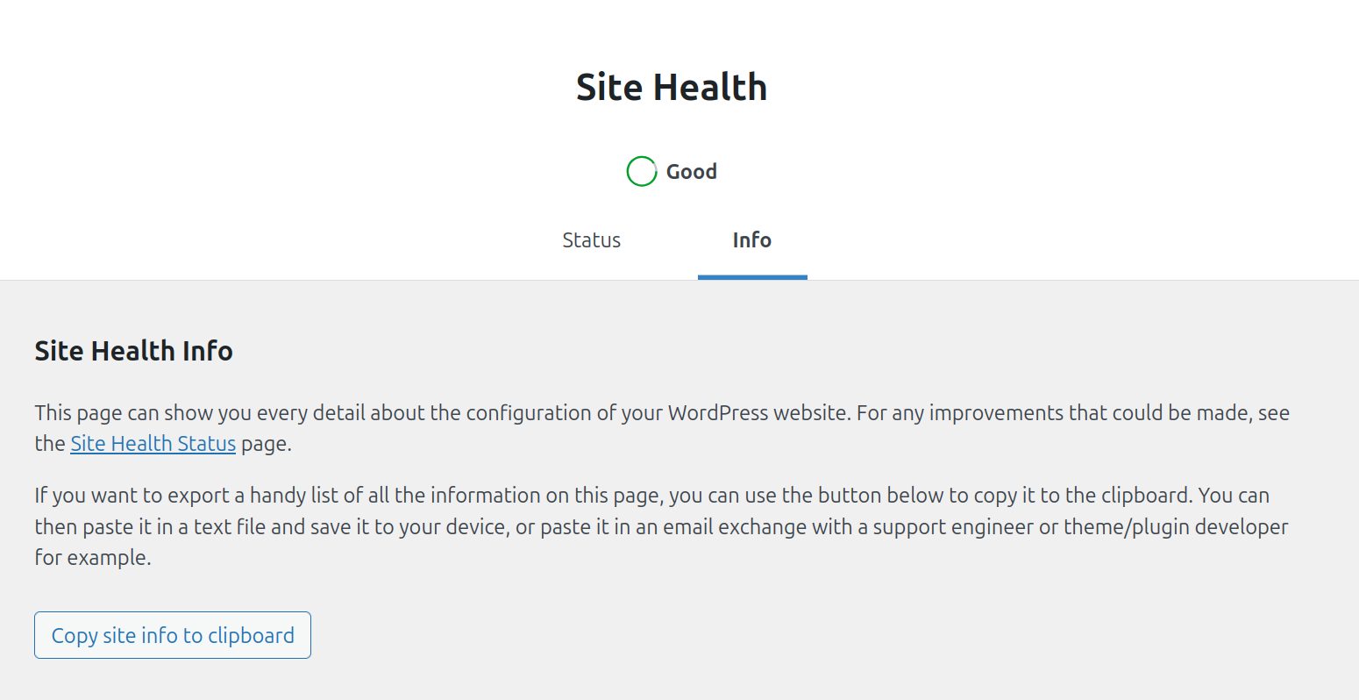Click the green circular health indicator
Image resolution: width=1359 pixels, height=700 pixels.
[x=641, y=172]
